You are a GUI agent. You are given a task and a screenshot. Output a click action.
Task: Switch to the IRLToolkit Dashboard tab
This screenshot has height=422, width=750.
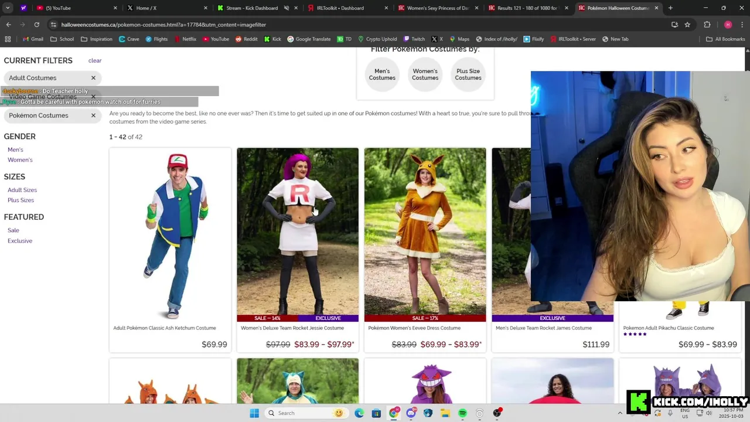click(347, 8)
